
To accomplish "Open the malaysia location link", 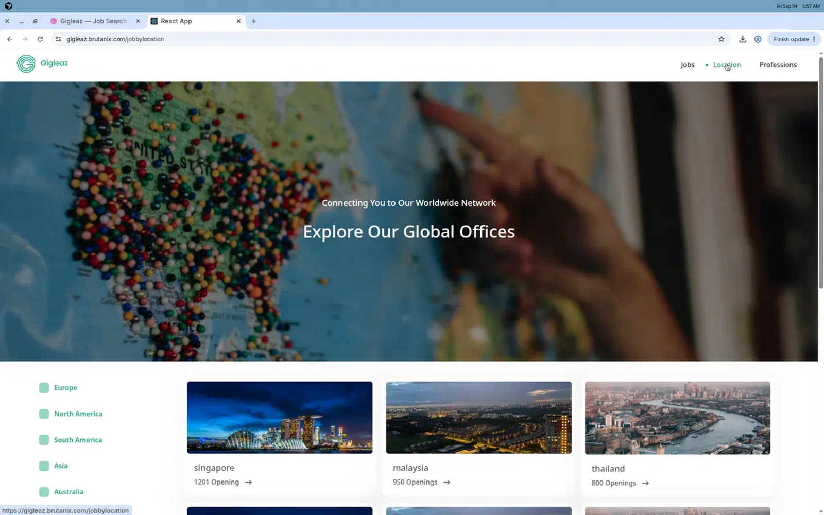I will pyautogui.click(x=410, y=468).
